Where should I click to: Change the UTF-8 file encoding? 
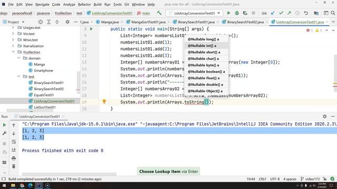[275, 179]
